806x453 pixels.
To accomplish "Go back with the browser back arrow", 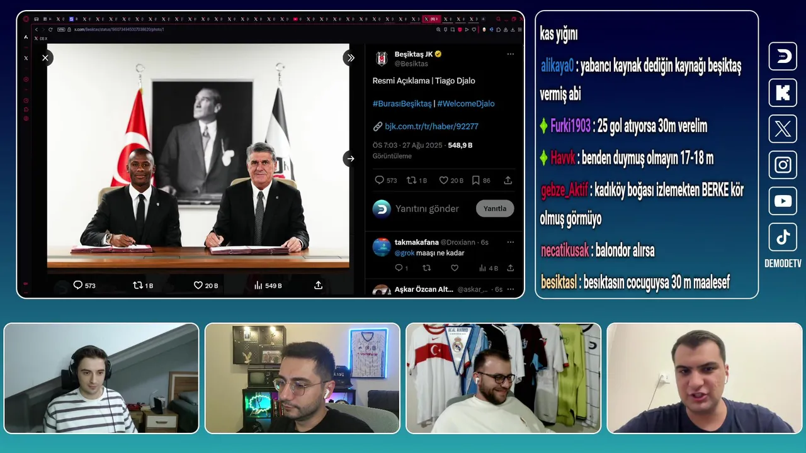I will coord(36,30).
